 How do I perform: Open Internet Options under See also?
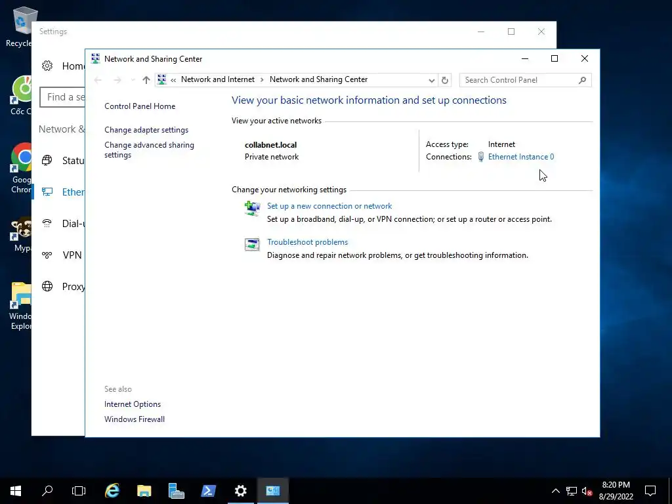[133, 404]
